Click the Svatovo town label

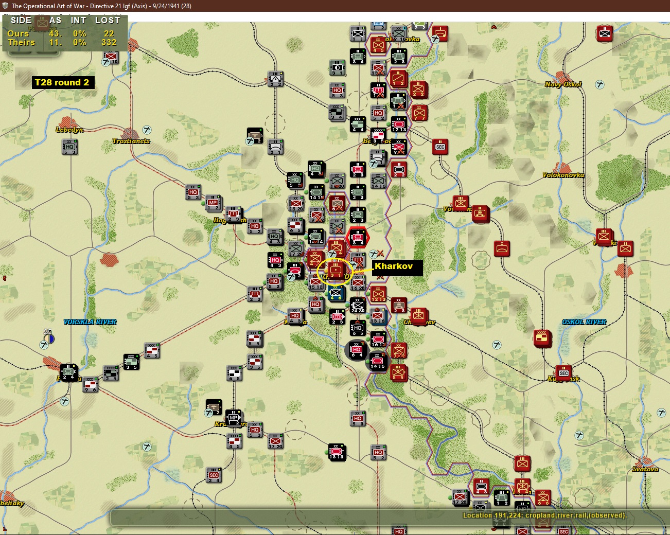[x=645, y=469]
